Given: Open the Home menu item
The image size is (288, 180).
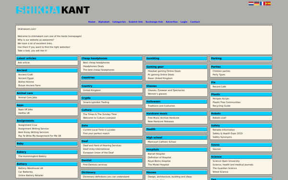Looking at the screenshot, I should 92,22.
